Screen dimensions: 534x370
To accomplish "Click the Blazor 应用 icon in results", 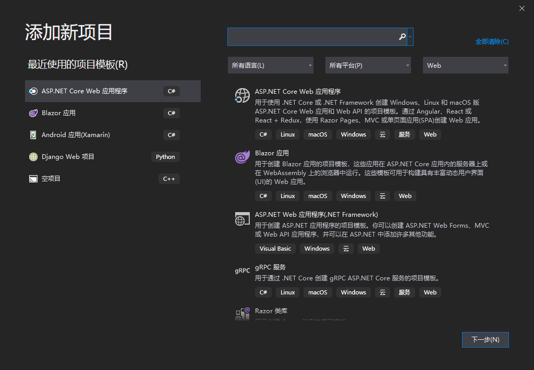I will (242, 157).
